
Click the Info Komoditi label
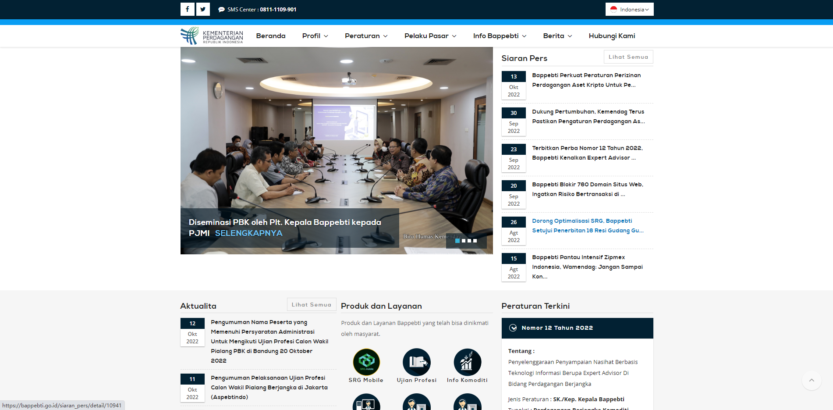point(467,380)
